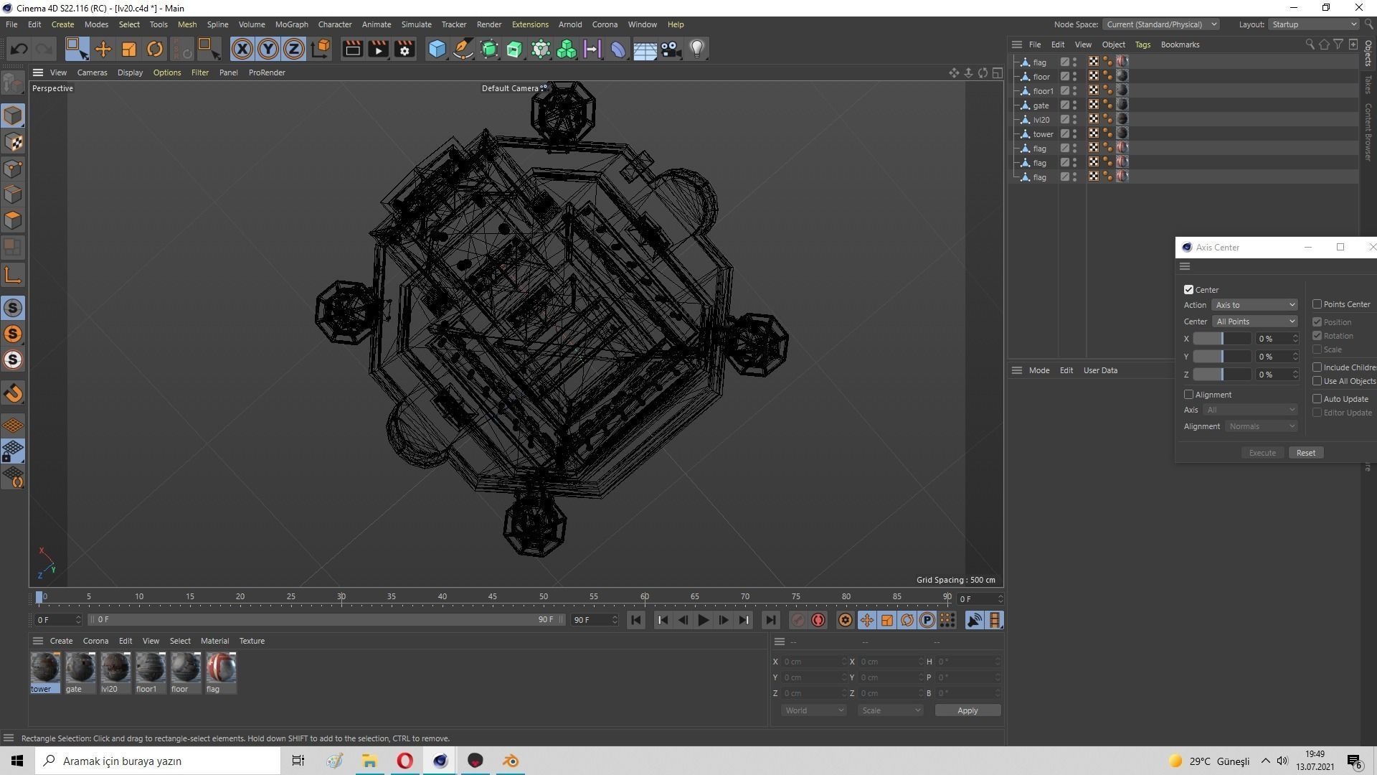Open the Center 'All Points' dropdown
1377x775 pixels.
tap(1254, 321)
